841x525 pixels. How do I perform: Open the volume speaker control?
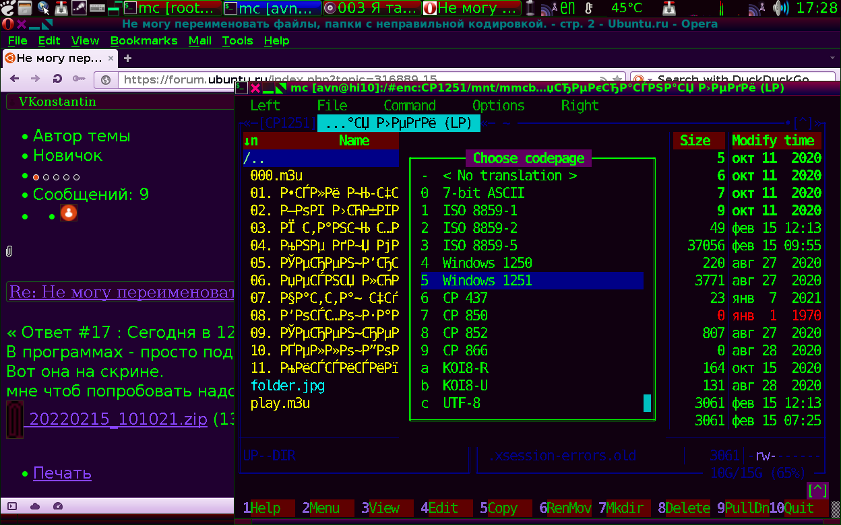pyautogui.click(x=780, y=8)
